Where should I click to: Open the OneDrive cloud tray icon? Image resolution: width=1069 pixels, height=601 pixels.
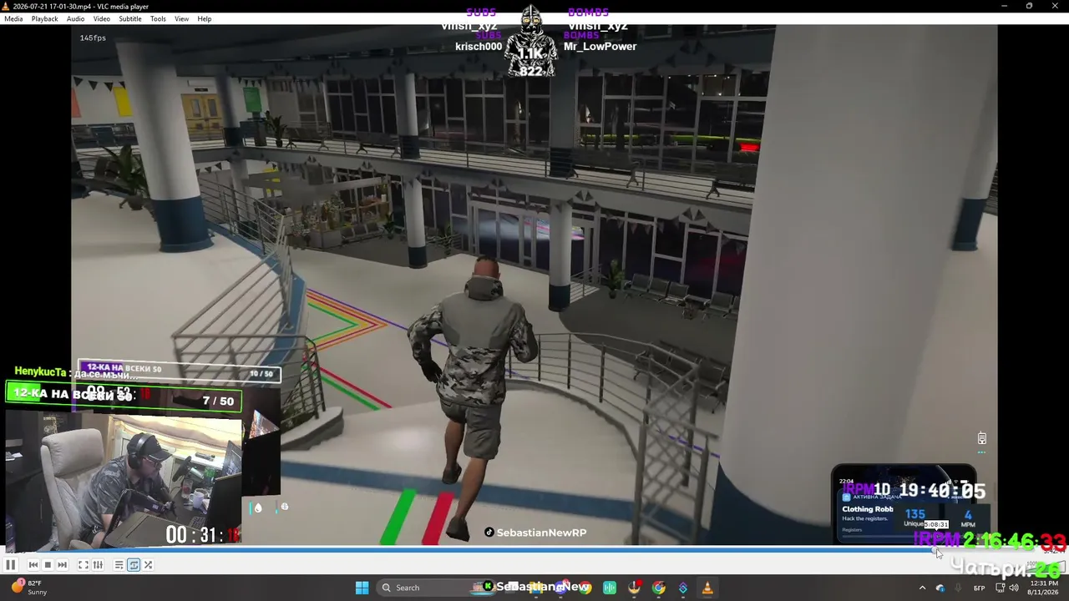pos(940,588)
